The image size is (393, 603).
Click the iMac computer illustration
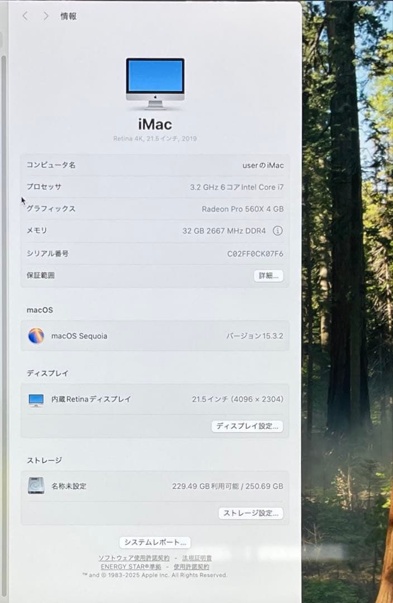155,84
